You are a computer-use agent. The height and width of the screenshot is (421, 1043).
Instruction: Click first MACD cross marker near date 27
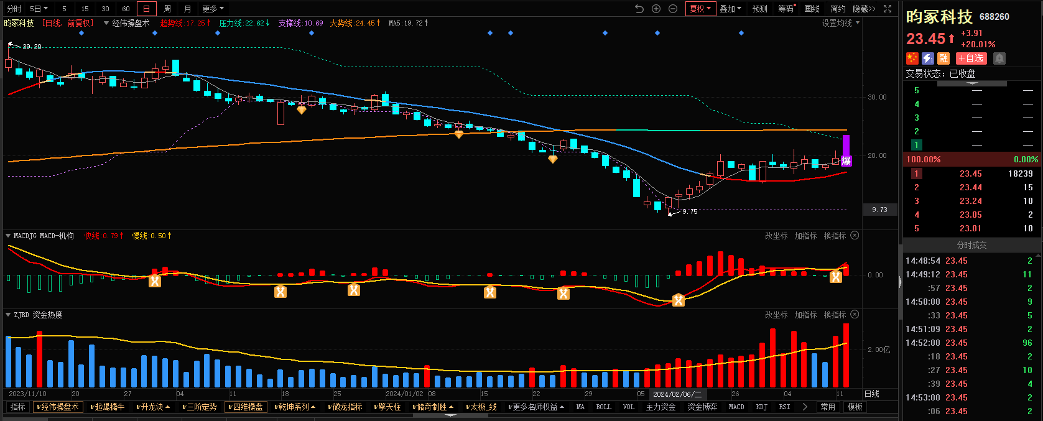tap(155, 281)
